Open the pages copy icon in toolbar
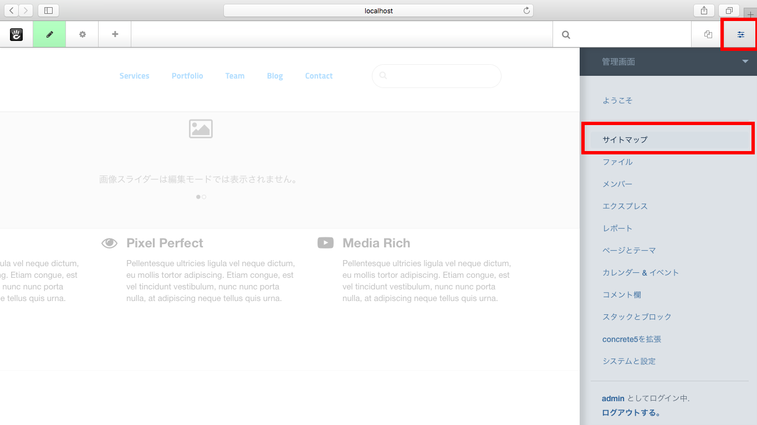Image resolution: width=757 pixels, height=425 pixels. pos(708,34)
